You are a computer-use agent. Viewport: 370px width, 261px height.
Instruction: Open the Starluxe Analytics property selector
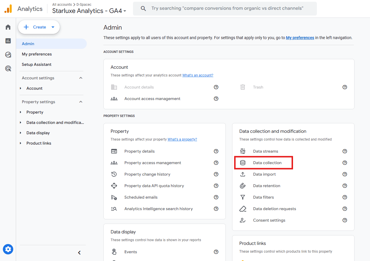(x=89, y=11)
